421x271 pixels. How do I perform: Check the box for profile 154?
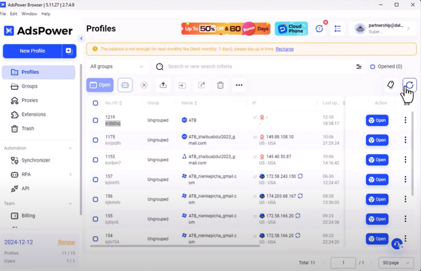[95, 239]
